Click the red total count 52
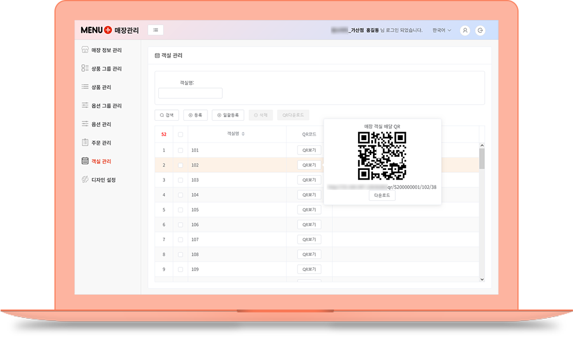Image resolution: width=573 pixels, height=337 pixels. (x=164, y=134)
